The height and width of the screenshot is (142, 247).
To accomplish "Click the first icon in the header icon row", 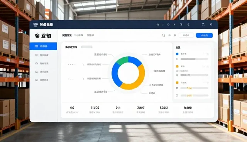I will pyautogui.click(x=157, y=25).
